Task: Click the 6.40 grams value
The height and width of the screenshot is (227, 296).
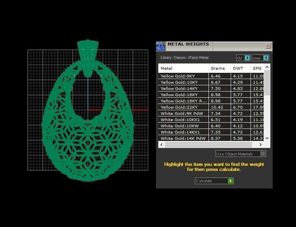Action: (x=215, y=126)
